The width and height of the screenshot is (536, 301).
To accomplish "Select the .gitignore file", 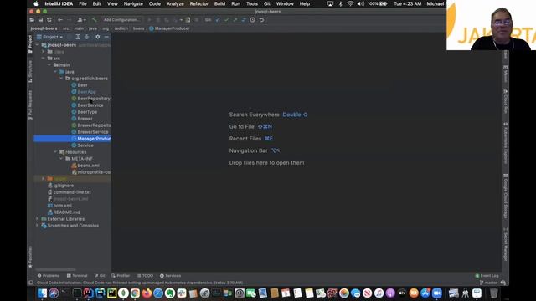I will [64, 186].
